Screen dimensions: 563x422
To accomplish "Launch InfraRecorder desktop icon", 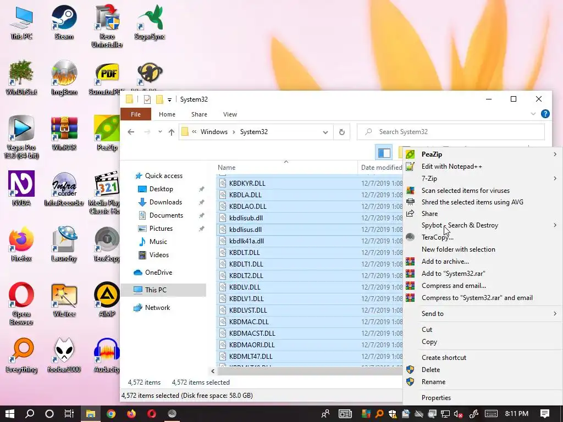I will coord(64,188).
